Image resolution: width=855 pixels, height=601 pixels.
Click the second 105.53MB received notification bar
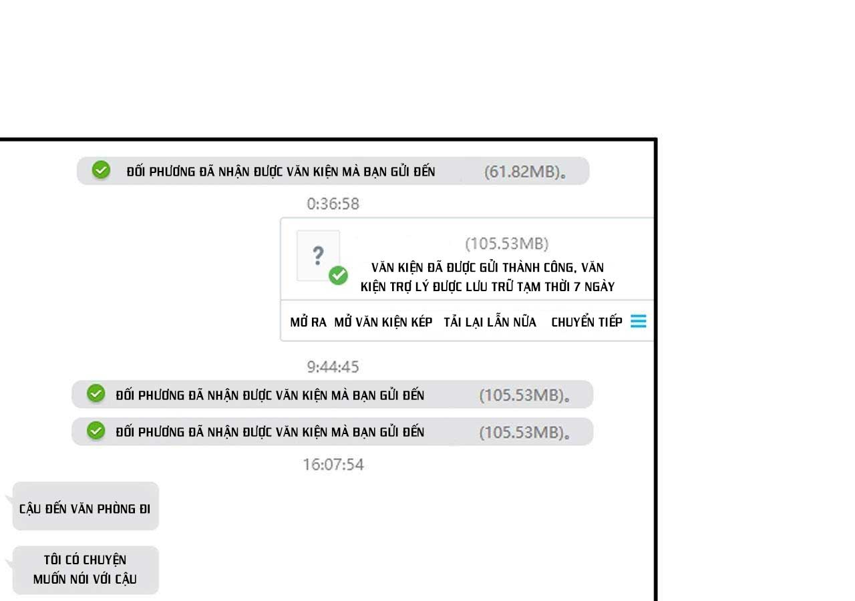pyautogui.click(x=332, y=431)
